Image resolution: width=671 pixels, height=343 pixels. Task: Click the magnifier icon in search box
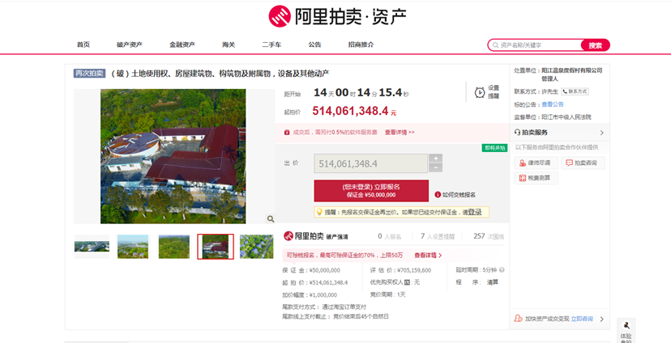(x=495, y=44)
